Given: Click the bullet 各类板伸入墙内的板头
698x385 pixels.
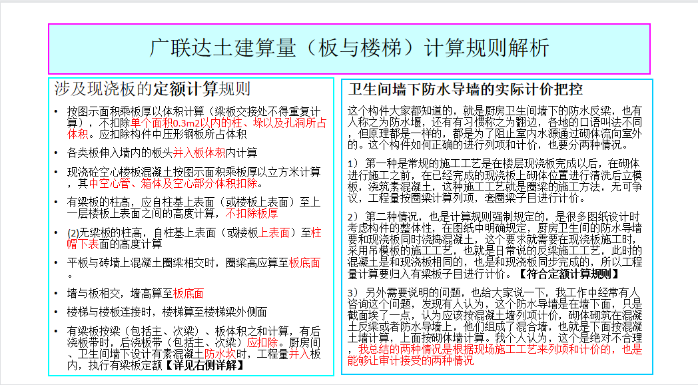Looking at the screenshot, I should coord(162,153).
